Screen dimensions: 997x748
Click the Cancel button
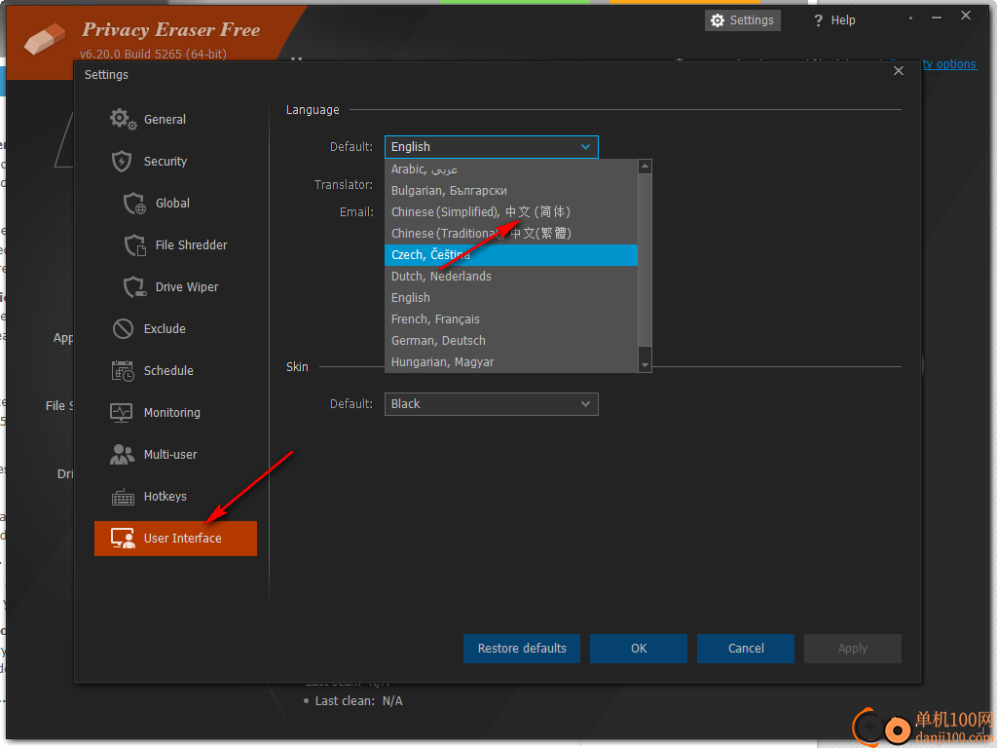click(745, 648)
